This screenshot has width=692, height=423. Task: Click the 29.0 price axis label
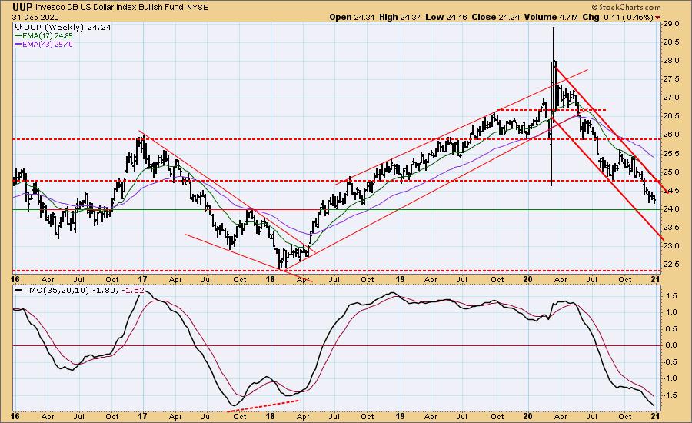coord(670,24)
